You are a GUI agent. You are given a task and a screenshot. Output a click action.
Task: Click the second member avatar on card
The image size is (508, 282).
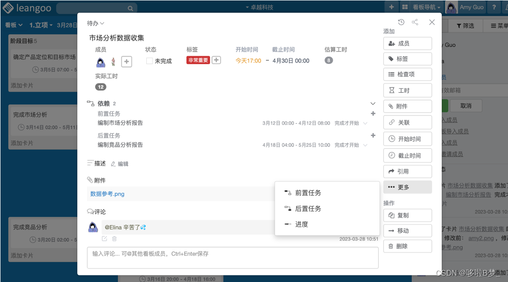[113, 62]
